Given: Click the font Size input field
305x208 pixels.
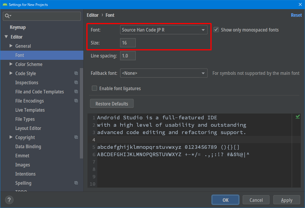Looking at the screenshot, I should [x=128, y=43].
